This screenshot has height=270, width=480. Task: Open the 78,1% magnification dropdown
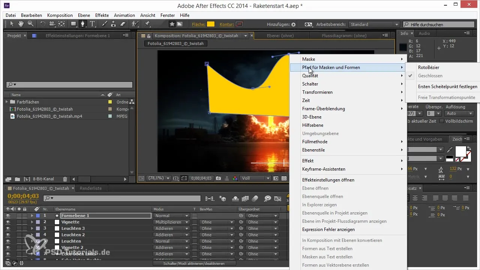click(x=159, y=178)
